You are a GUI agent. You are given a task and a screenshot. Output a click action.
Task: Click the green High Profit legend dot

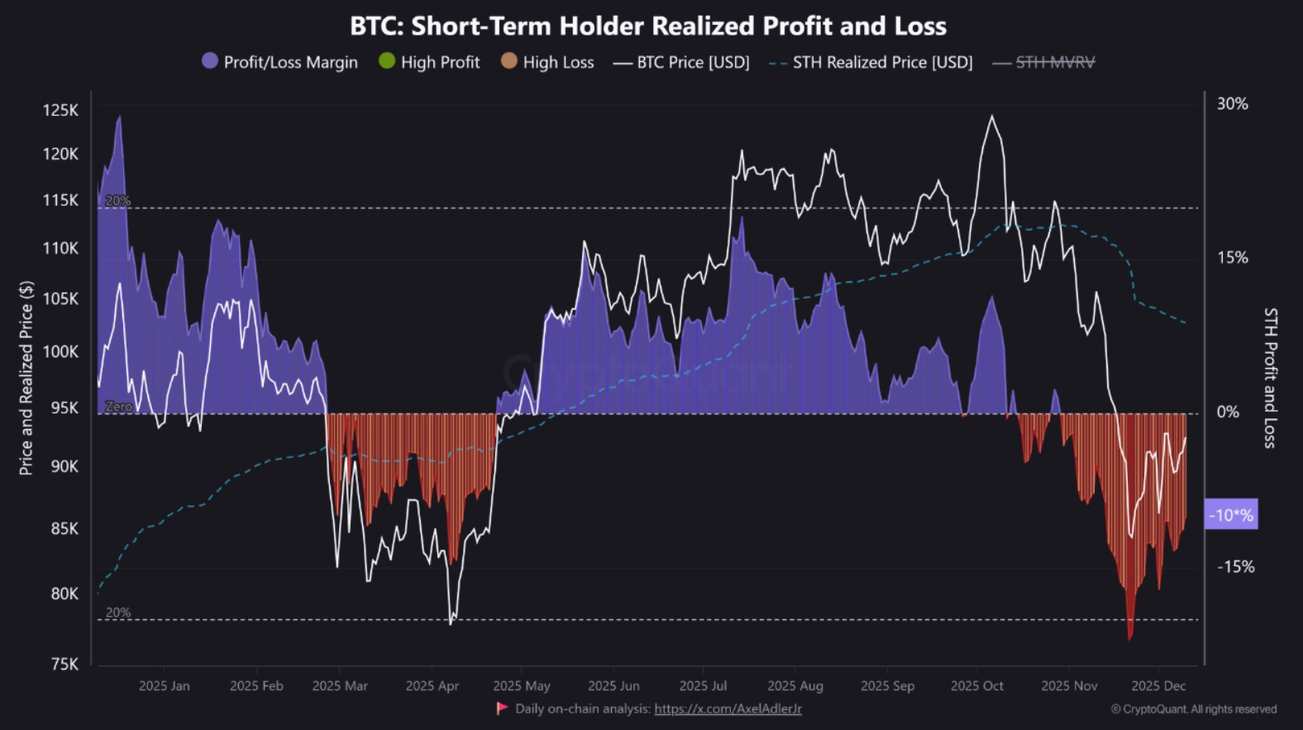click(387, 61)
